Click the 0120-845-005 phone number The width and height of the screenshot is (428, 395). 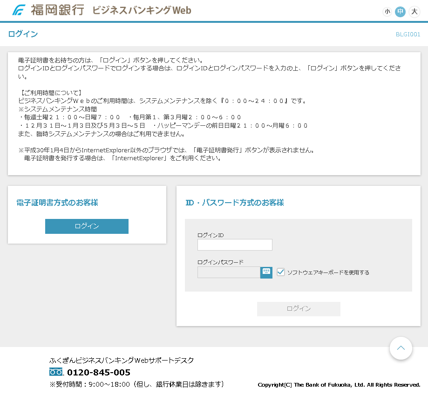99,372
